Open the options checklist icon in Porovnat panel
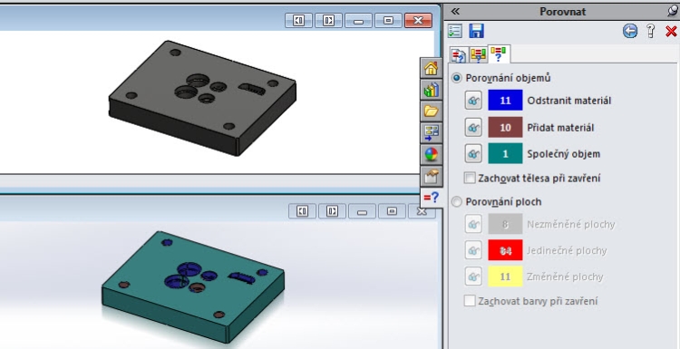The height and width of the screenshot is (349, 680). (455, 31)
